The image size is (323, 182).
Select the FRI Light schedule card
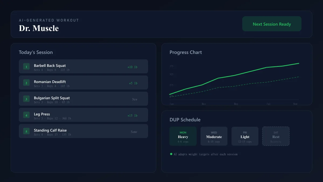pyautogui.click(x=245, y=136)
